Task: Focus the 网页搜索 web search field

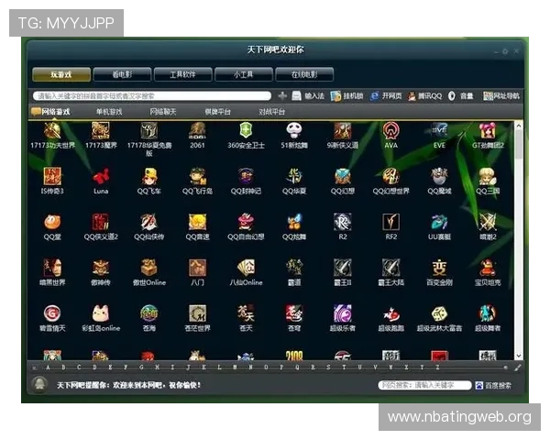Action: point(424,385)
